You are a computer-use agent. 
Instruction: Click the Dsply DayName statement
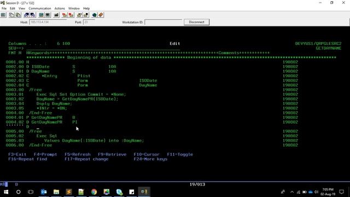(54, 103)
